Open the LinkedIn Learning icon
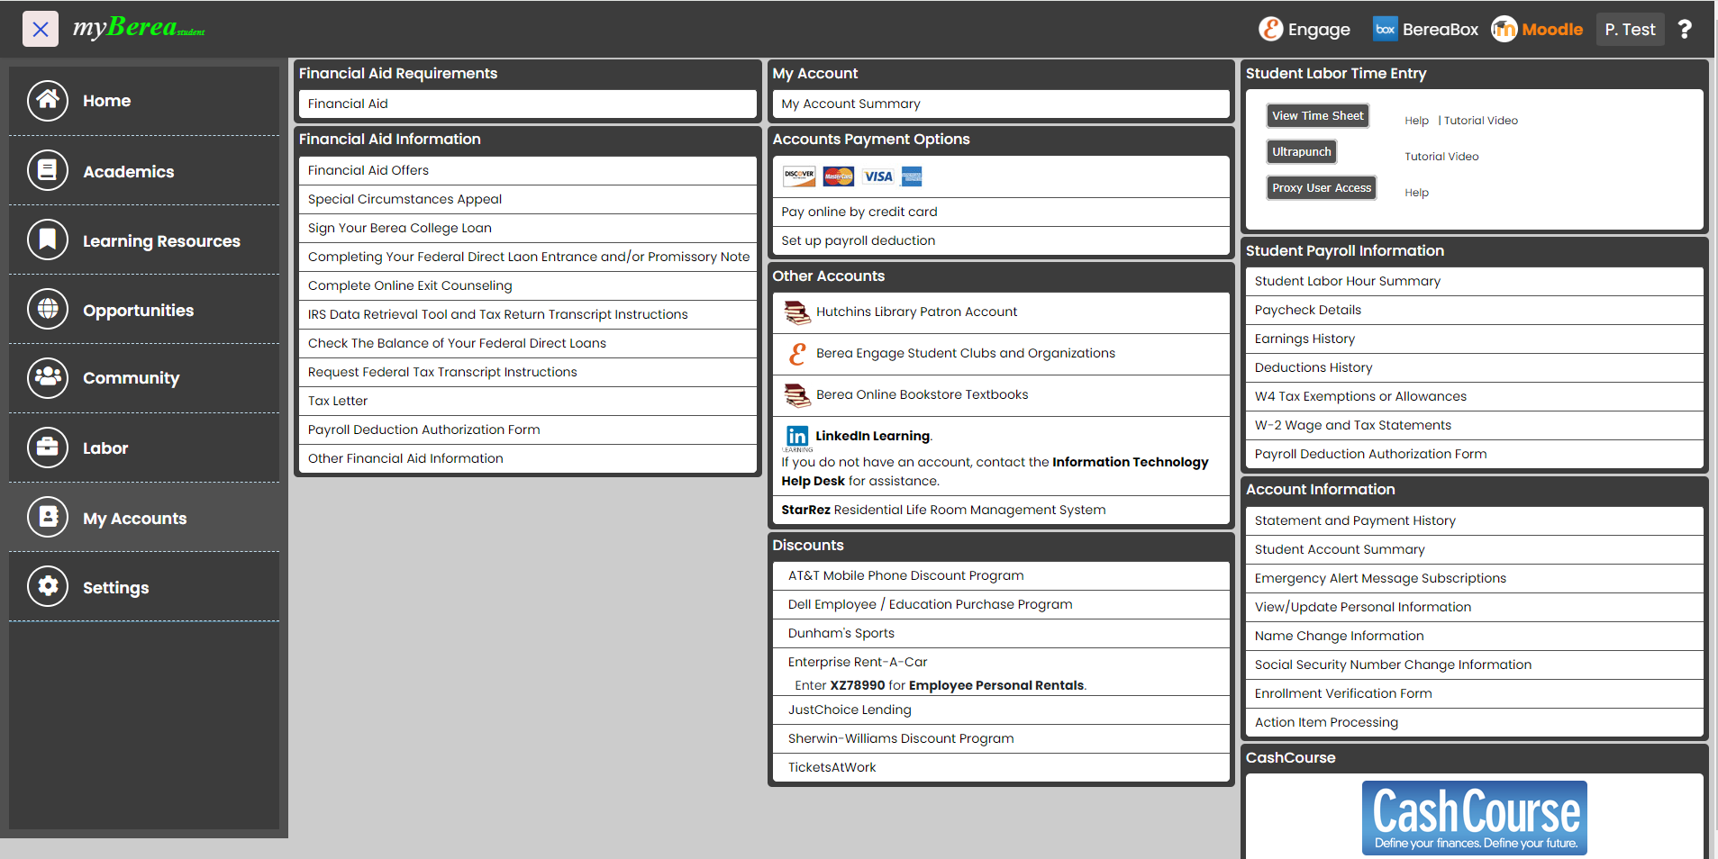 pos(796,437)
